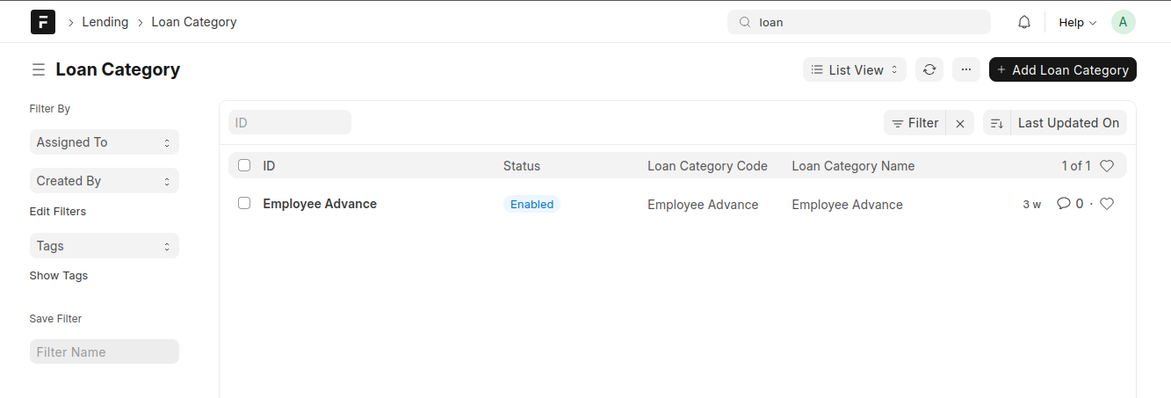The height and width of the screenshot is (398, 1171).
Task: Open the List View switcher dropdown
Action: pos(855,69)
